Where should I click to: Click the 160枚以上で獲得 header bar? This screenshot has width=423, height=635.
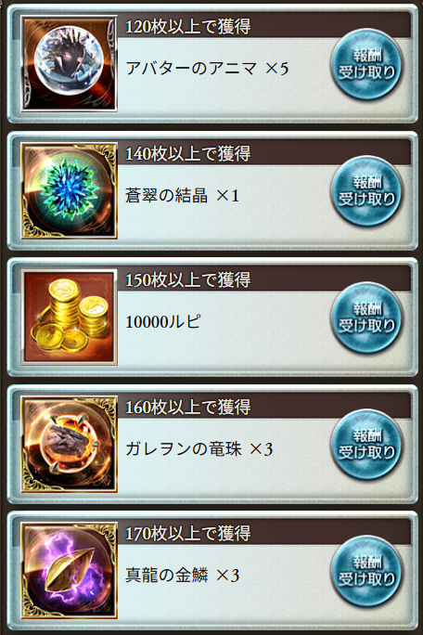(x=264, y=407)
